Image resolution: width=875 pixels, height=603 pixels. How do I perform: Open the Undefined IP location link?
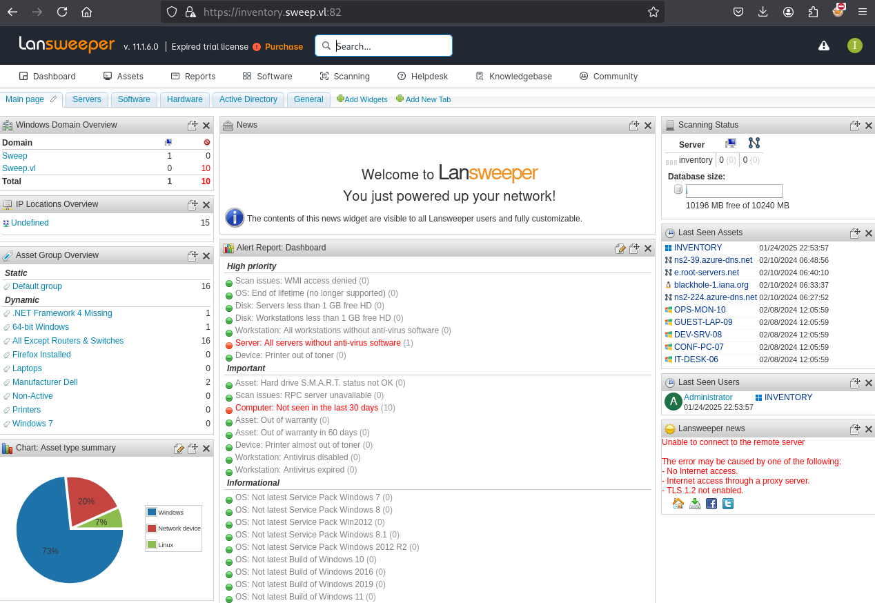click(30, 223)
